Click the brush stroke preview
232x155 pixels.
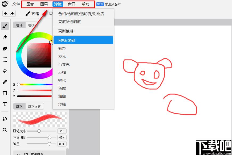[40, 119]
